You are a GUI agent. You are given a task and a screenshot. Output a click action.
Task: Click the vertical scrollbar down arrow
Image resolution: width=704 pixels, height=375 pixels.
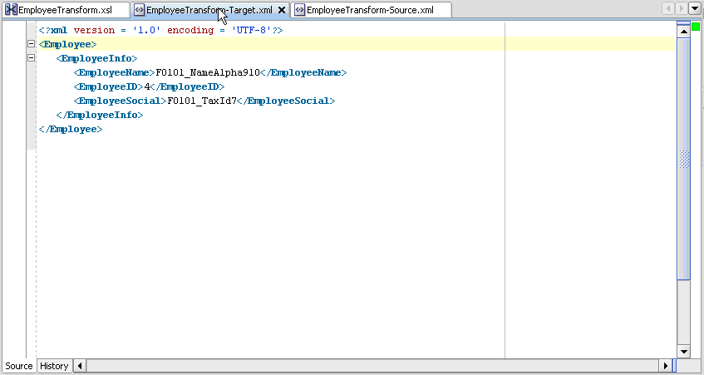coord(683,352)
